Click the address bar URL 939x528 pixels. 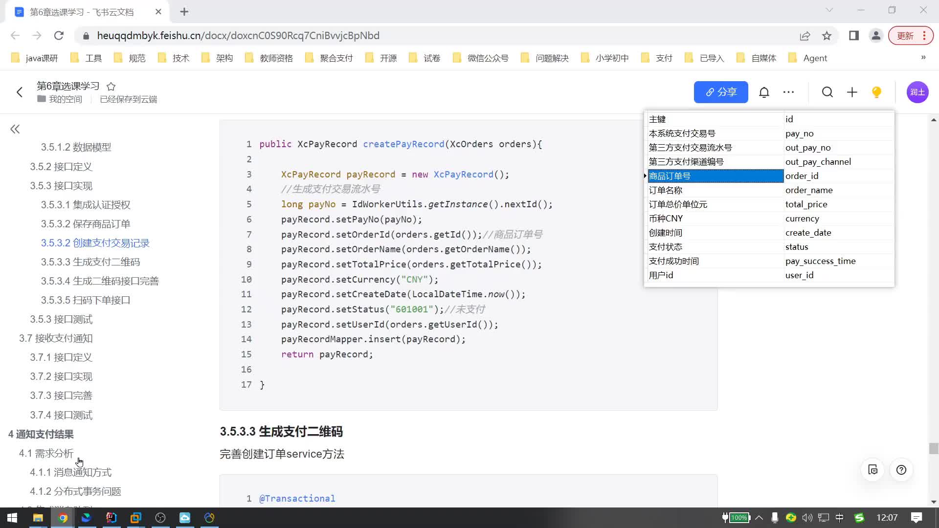click(238, 36)
